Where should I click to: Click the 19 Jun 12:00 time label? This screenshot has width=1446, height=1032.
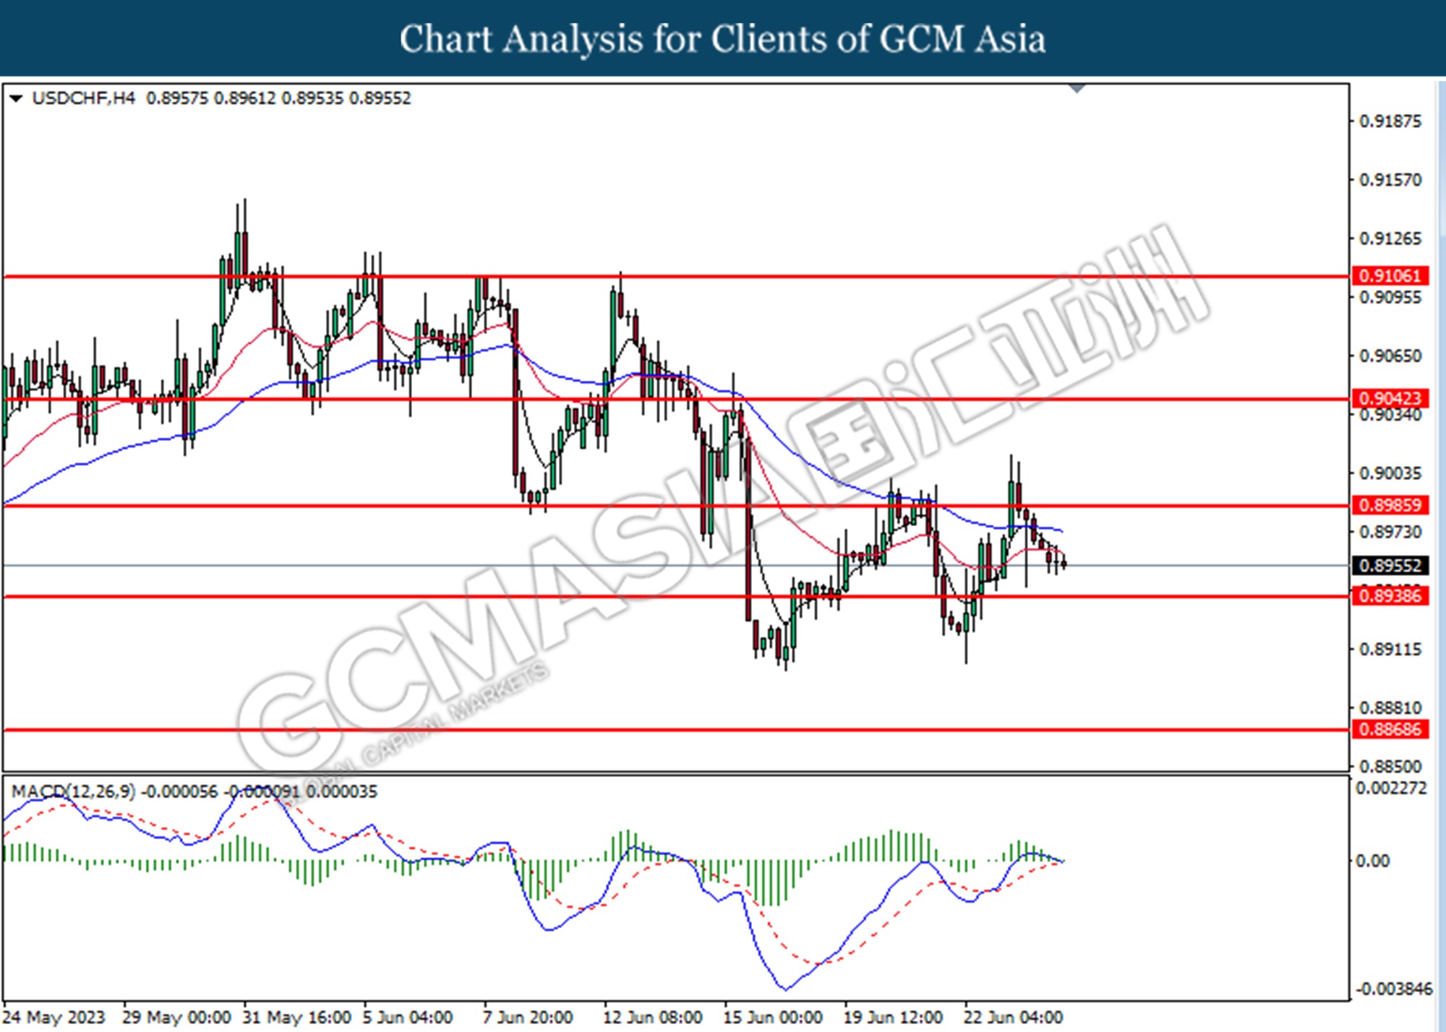pos(893,1018)
